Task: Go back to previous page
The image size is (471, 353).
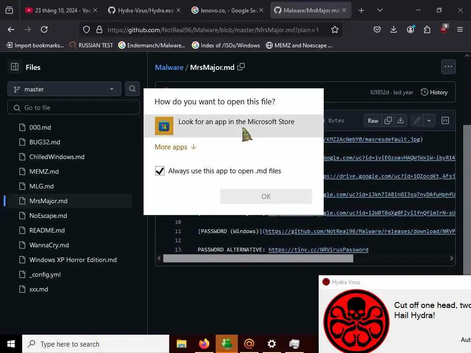Action: pos(11,29)
